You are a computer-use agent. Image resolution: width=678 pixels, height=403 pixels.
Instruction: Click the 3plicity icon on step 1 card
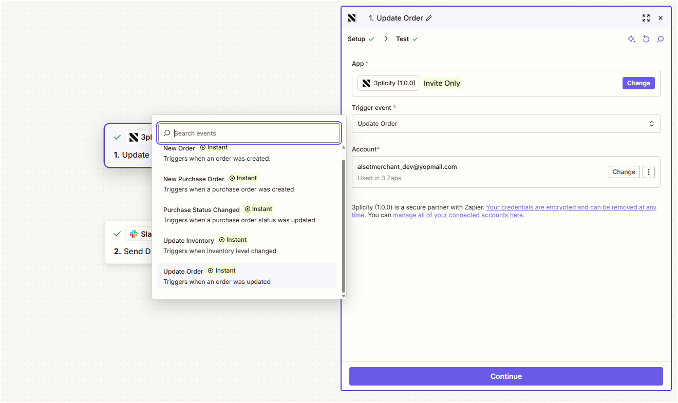pyautogui.click(x=134, y=137)
